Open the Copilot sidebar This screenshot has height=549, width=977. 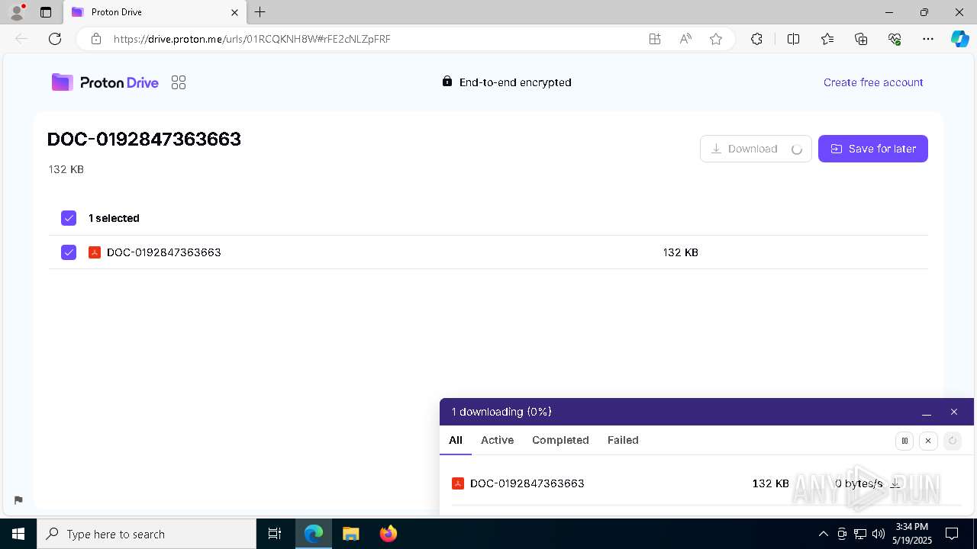pos(959,39)
